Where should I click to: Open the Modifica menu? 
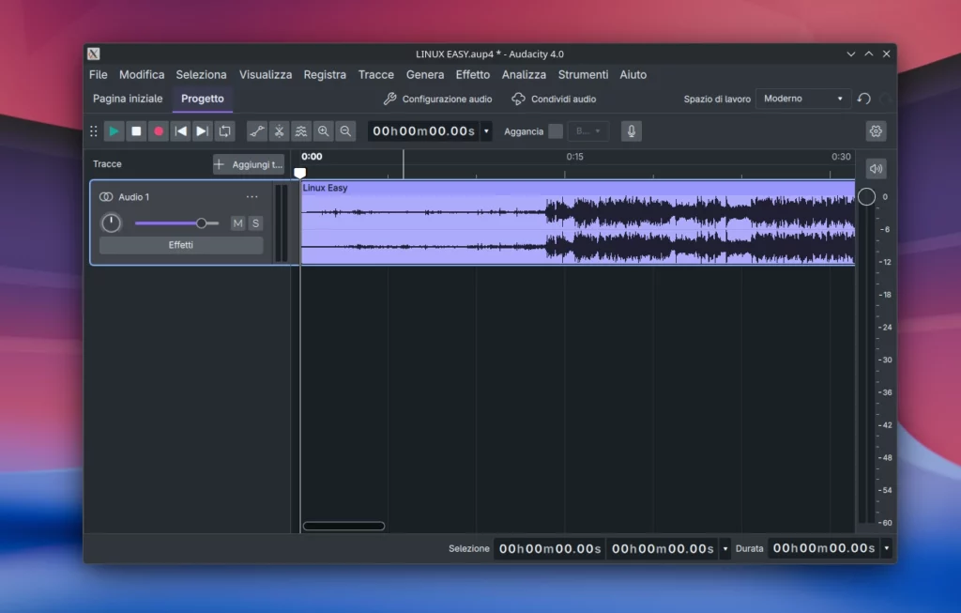click(x=142, y=75)
